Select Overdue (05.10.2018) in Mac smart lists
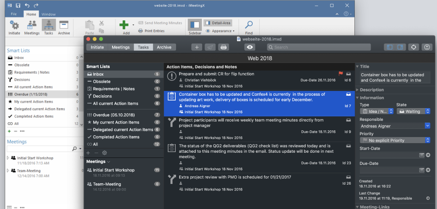437x209 pixels. click(124, 115)
